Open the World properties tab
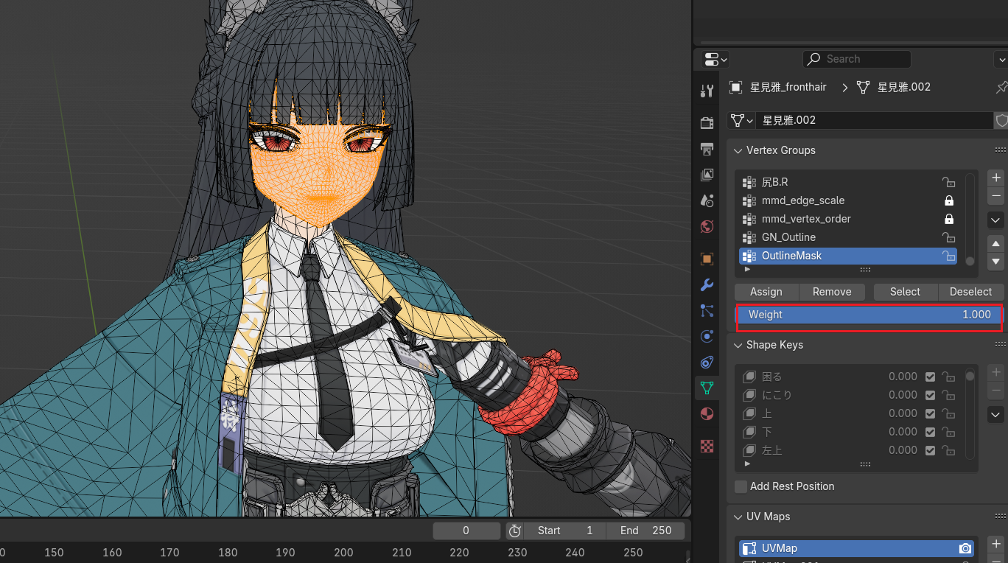The height and width of the screenshot is (563, 1008). pos(707,226)
